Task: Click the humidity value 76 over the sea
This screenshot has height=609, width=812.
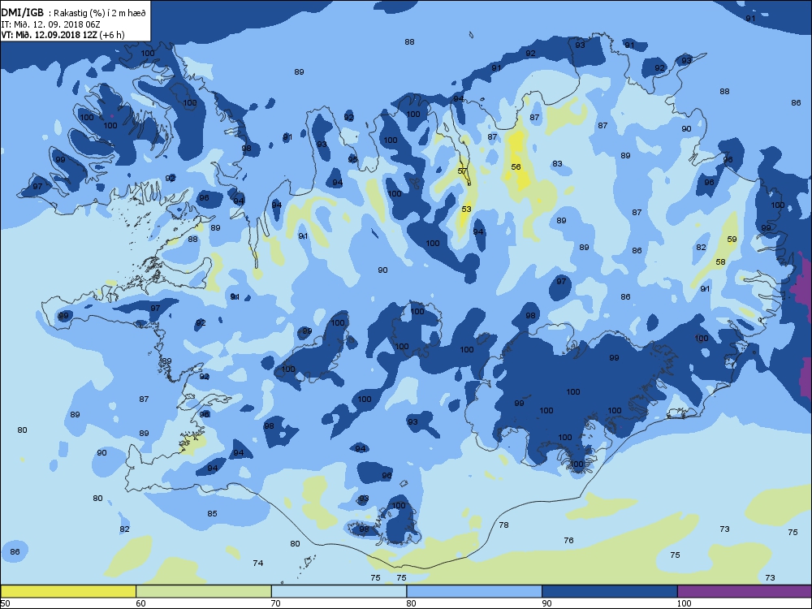Action: click(x=568, y=540)
